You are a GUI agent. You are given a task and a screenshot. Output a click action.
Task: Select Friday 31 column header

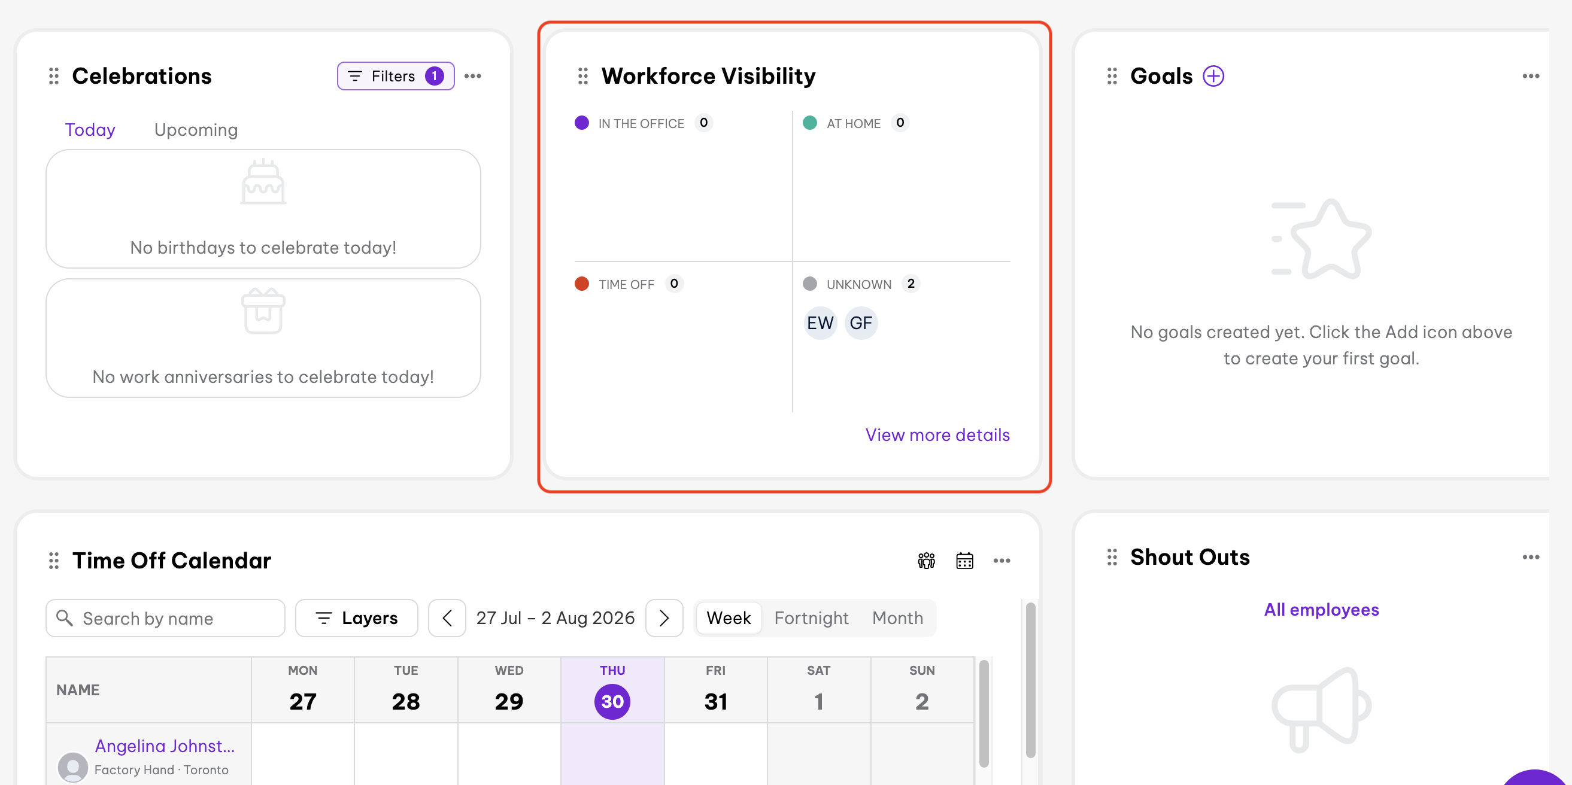pos(716,690)
